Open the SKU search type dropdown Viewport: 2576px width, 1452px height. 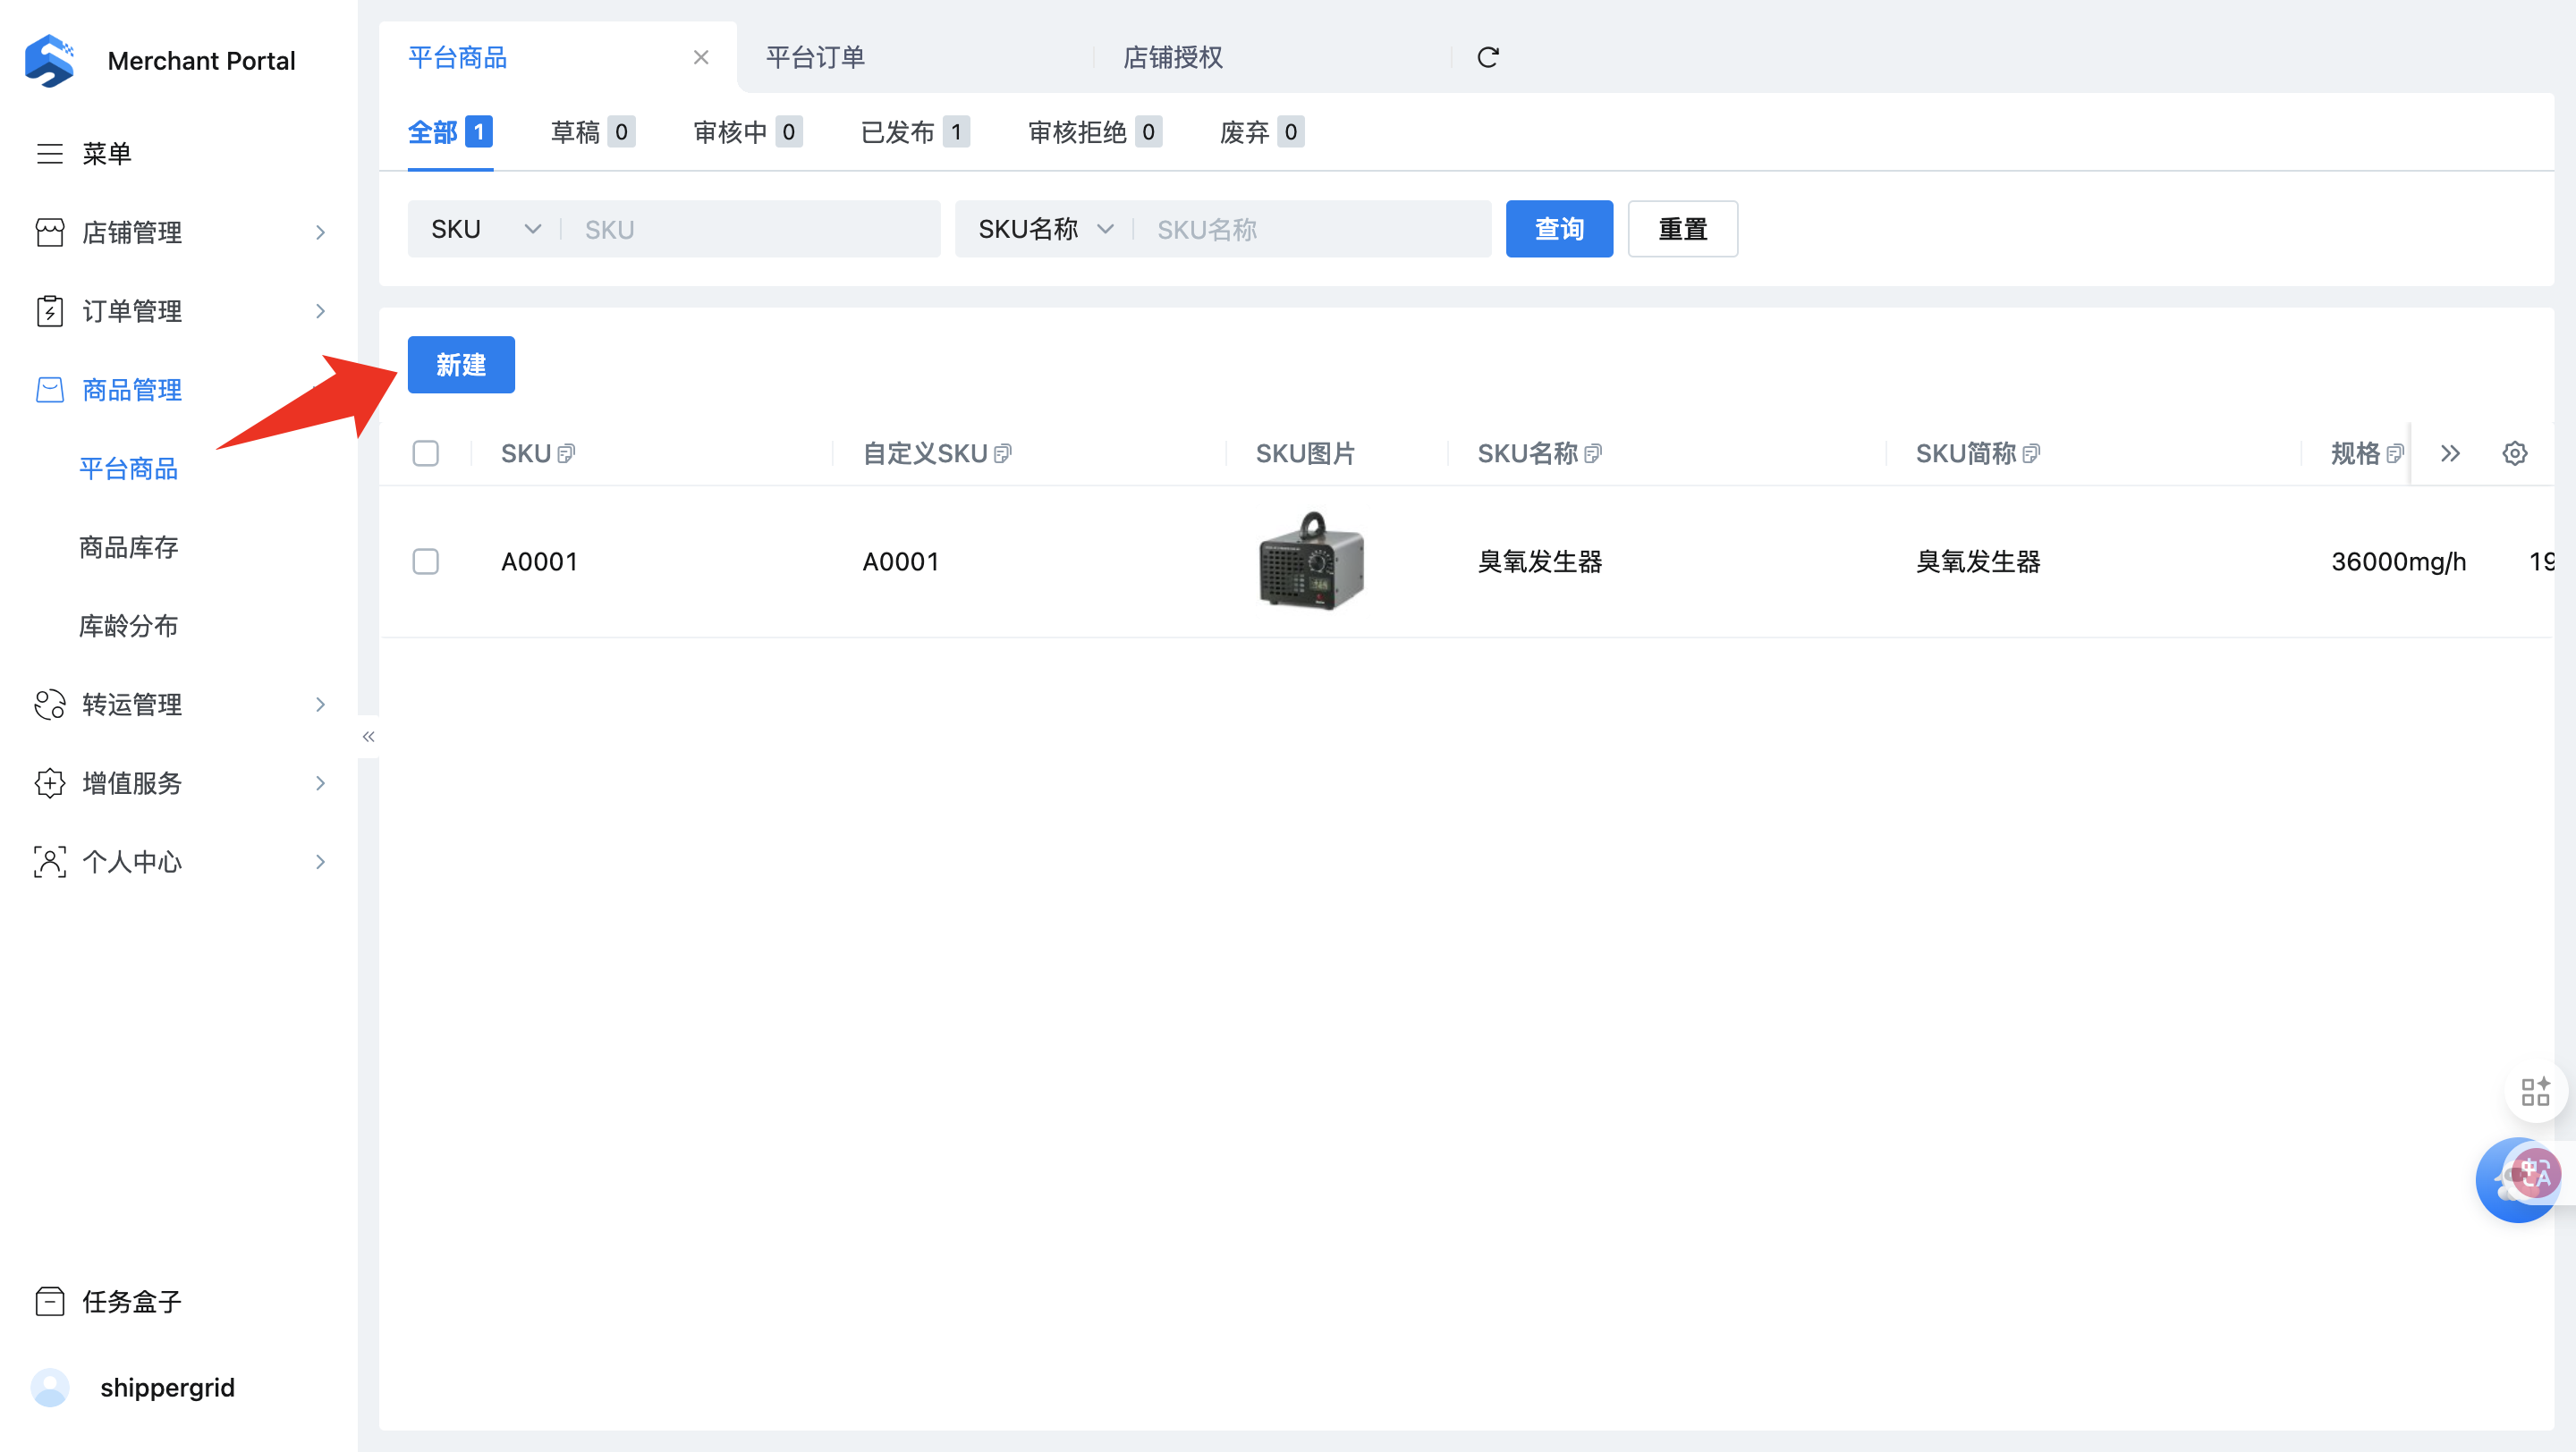click(x=485, y=229)
